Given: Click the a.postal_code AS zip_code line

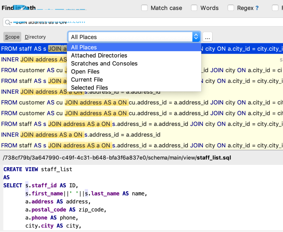Looking at the screenshot, I should [66, 210].
